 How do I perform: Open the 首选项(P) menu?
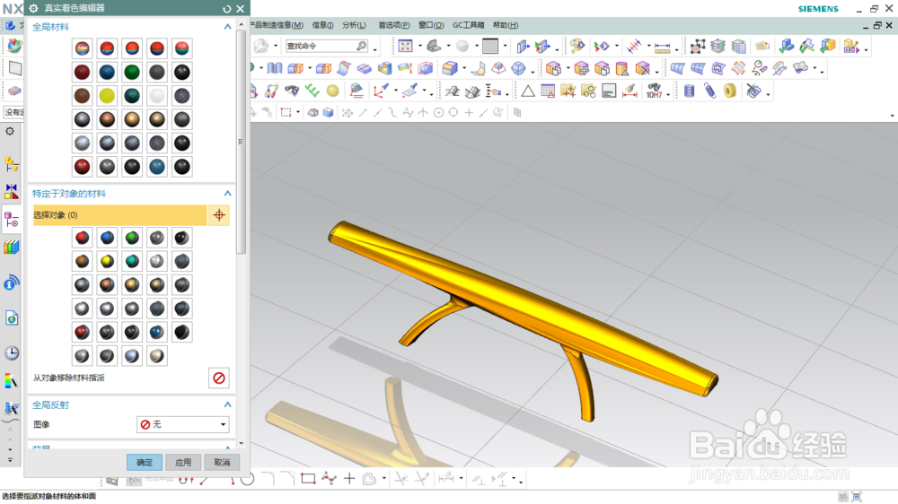tap(394, 25)
